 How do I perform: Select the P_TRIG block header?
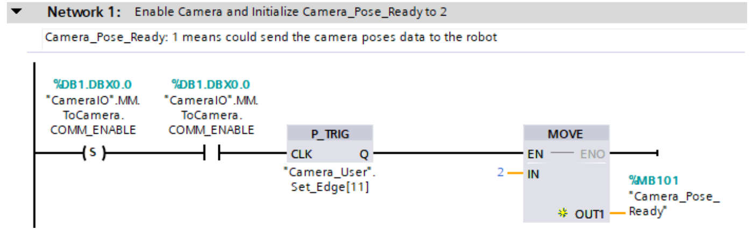(x=330, y=133)
